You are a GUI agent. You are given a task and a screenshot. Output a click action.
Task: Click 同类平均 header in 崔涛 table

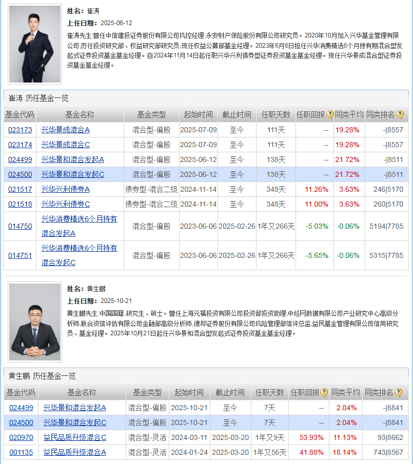tap(349, 114)
